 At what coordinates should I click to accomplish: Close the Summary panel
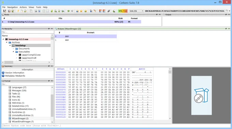tap(52, 66)
